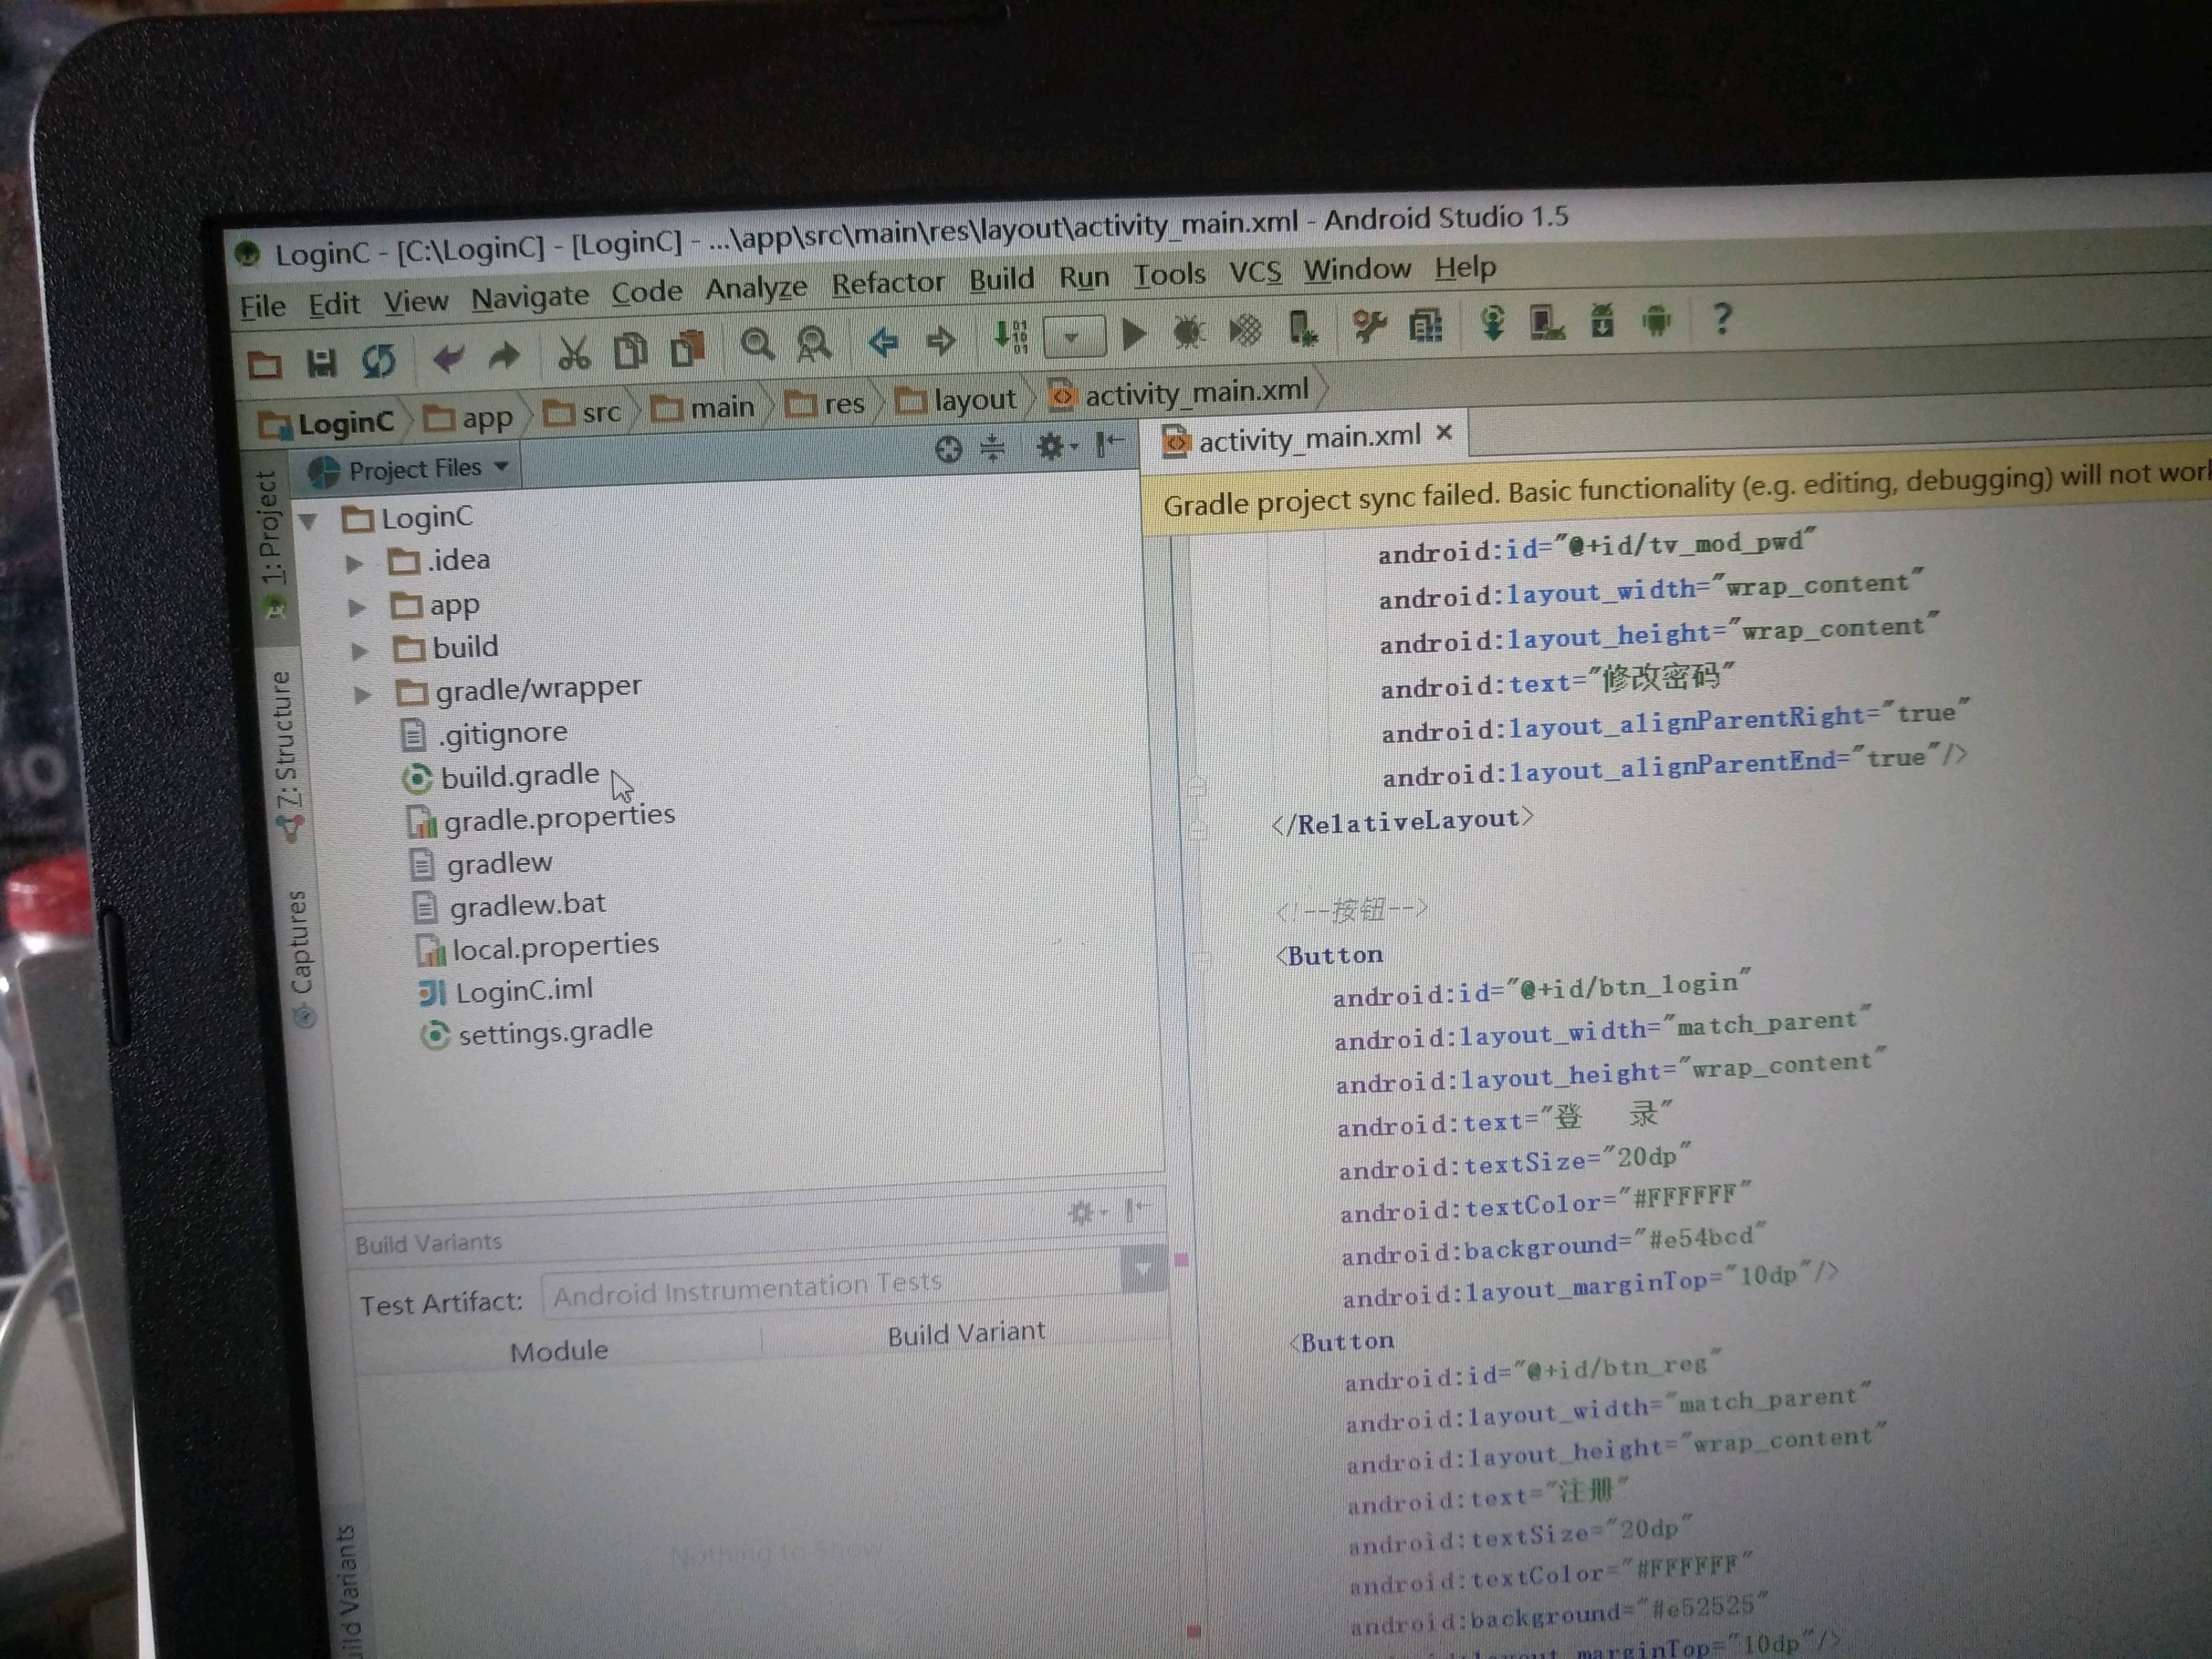Click the LoginC breadcrumb
Image resolution: width=2212 pixels, height=1659 pixels.
click(326, 424)
